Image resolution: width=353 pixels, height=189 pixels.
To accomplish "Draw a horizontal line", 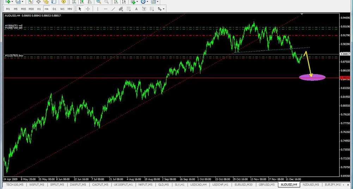I will [105, 9].
